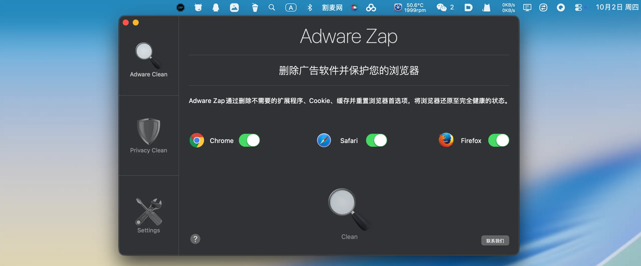Open Spotlight search magnifier in menu bar
This screenshot has height=266, width=641.
click(x=272, y=7)
